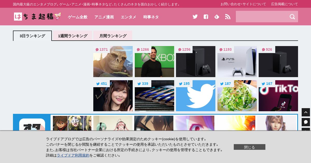
Task: Open the Feedly icon in header
Action: pos(217,17)
